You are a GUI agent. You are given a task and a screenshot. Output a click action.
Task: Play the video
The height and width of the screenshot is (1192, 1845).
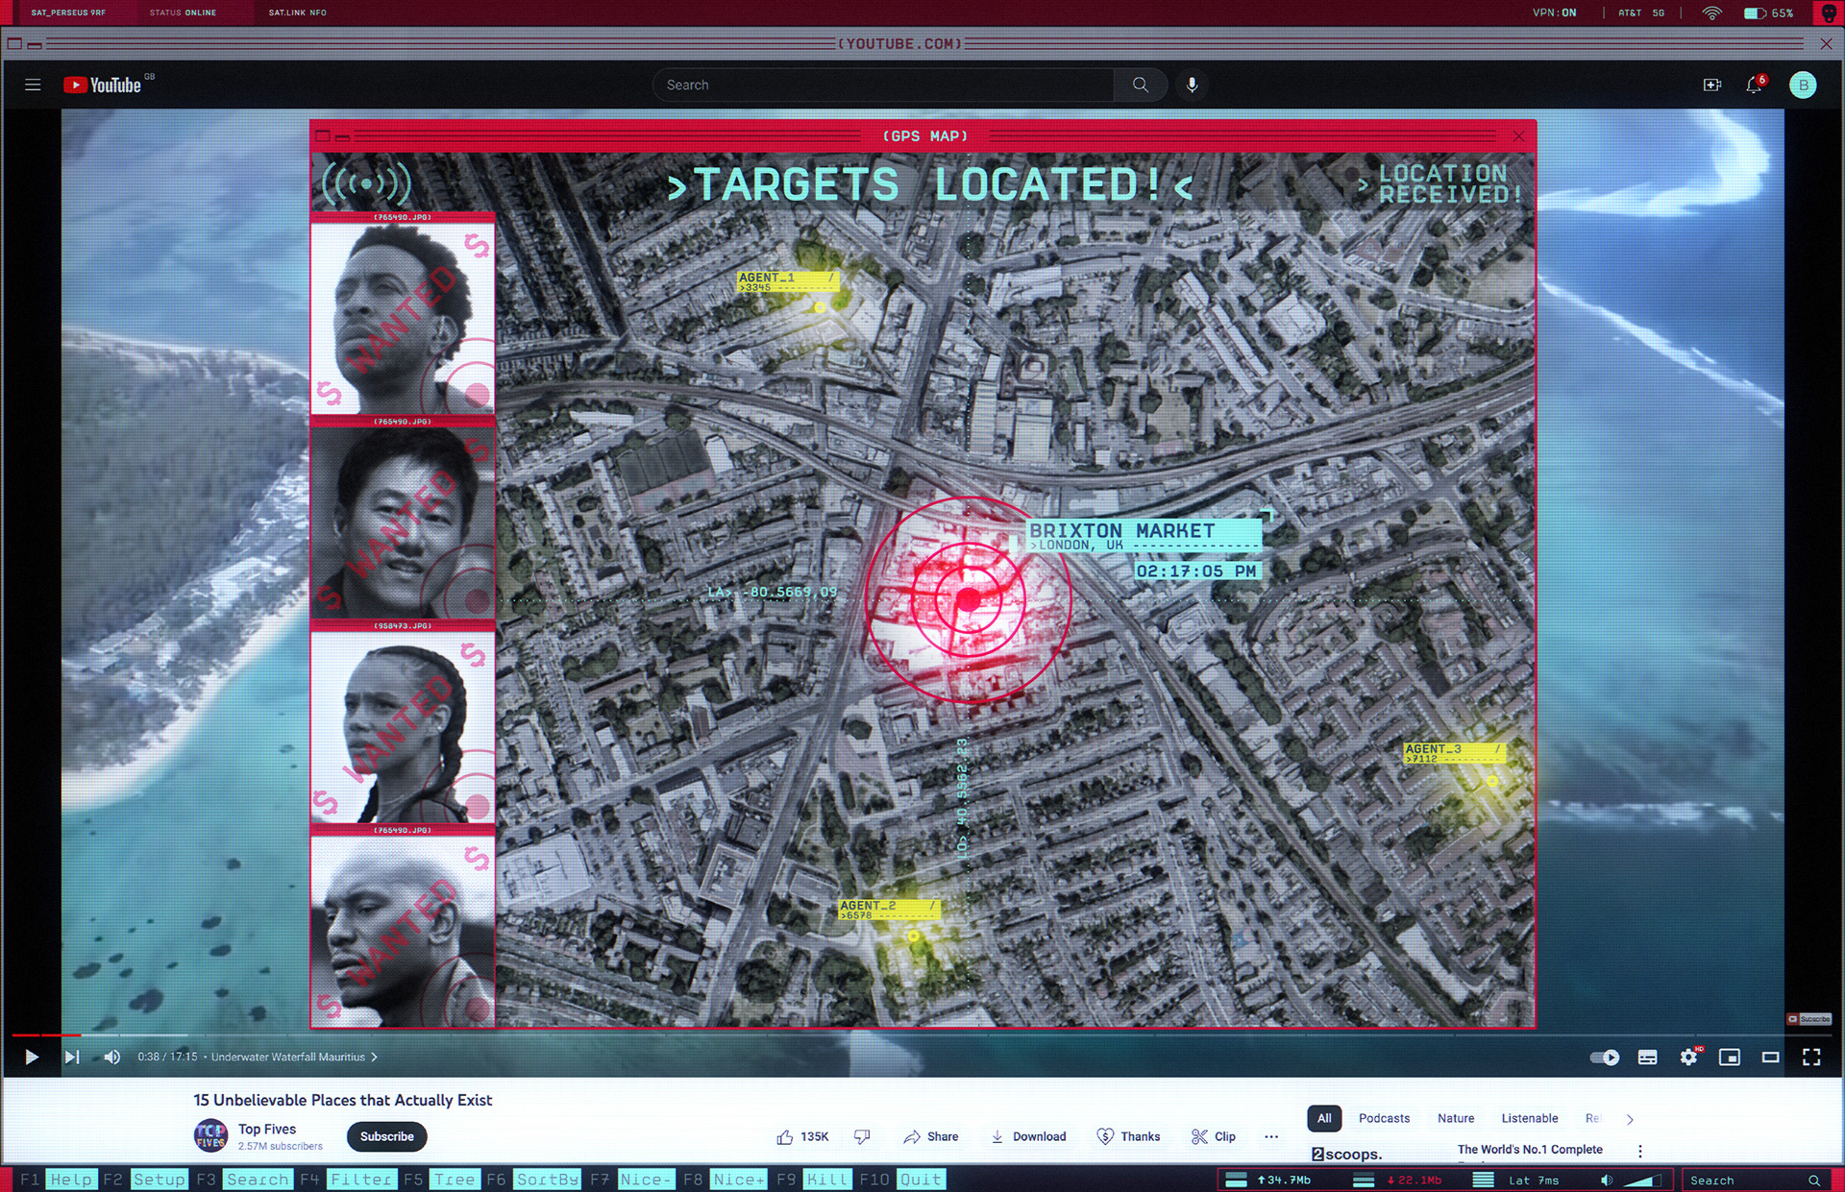[31, 1057]
